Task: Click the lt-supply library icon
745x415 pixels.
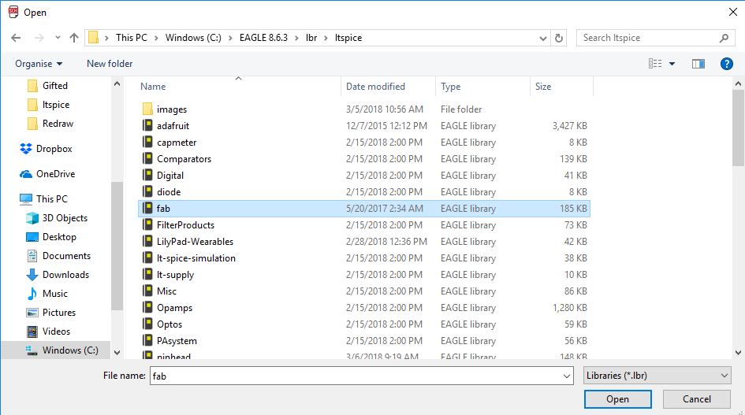Action: pos(147,275)
